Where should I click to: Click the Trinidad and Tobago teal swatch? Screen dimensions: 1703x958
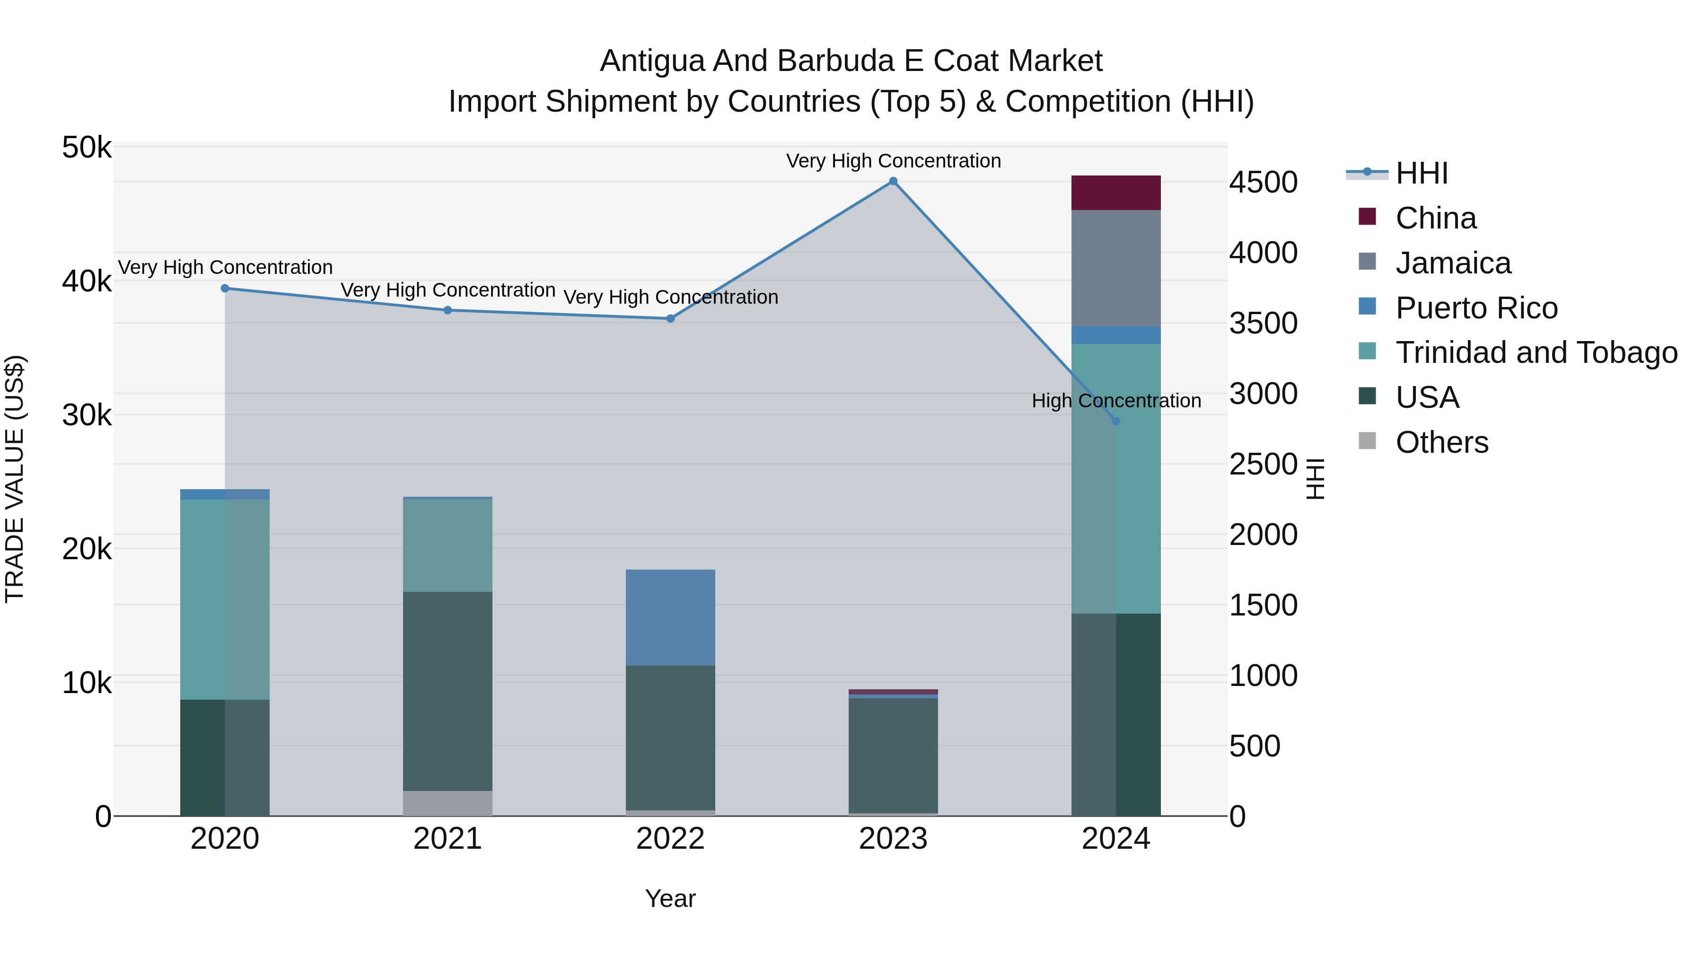pos(1367,351)
